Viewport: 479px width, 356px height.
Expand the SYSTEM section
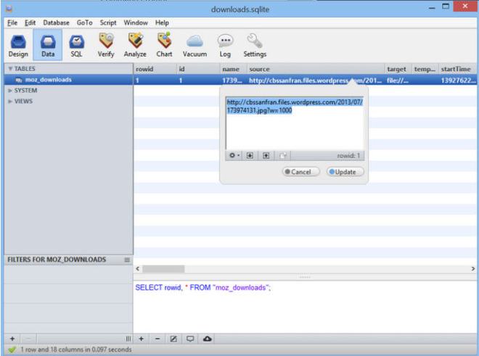(x=10, y=91)
